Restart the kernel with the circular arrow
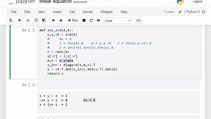The height and width of the screenshot is (119, 211). [x=91, y=20]
